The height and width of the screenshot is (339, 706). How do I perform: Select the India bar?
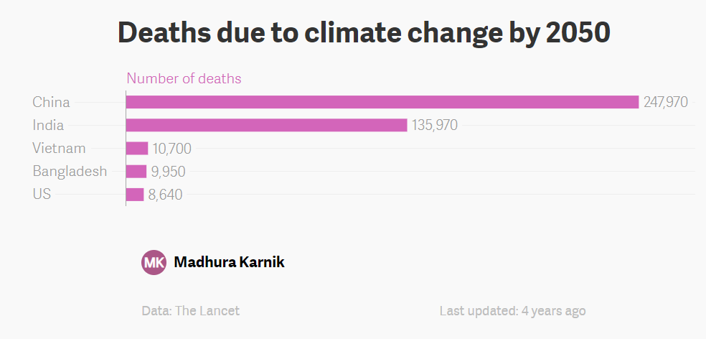click(266, 125)
